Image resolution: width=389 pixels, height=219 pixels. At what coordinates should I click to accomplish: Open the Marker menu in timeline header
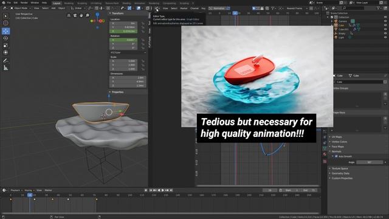tap(48, 190)
